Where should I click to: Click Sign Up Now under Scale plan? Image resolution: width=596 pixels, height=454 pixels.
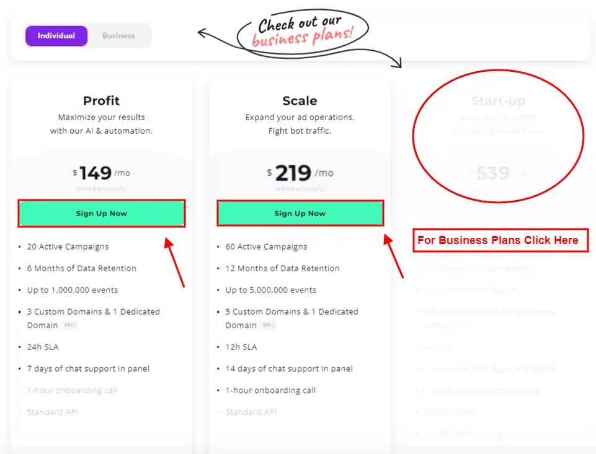coord(300,214)
